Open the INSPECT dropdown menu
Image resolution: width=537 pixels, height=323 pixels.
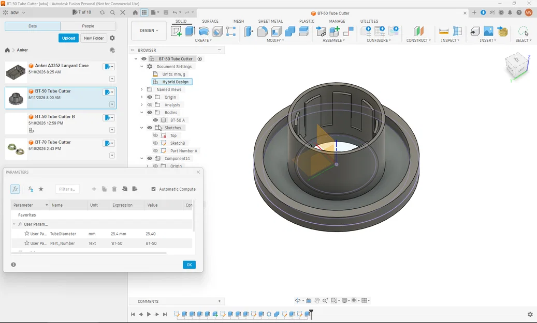[450, 40]
